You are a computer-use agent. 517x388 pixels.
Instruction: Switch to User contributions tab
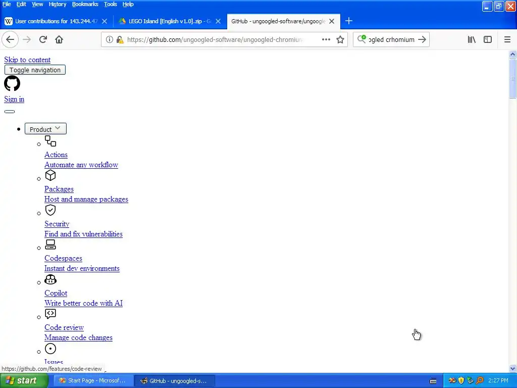56,21
